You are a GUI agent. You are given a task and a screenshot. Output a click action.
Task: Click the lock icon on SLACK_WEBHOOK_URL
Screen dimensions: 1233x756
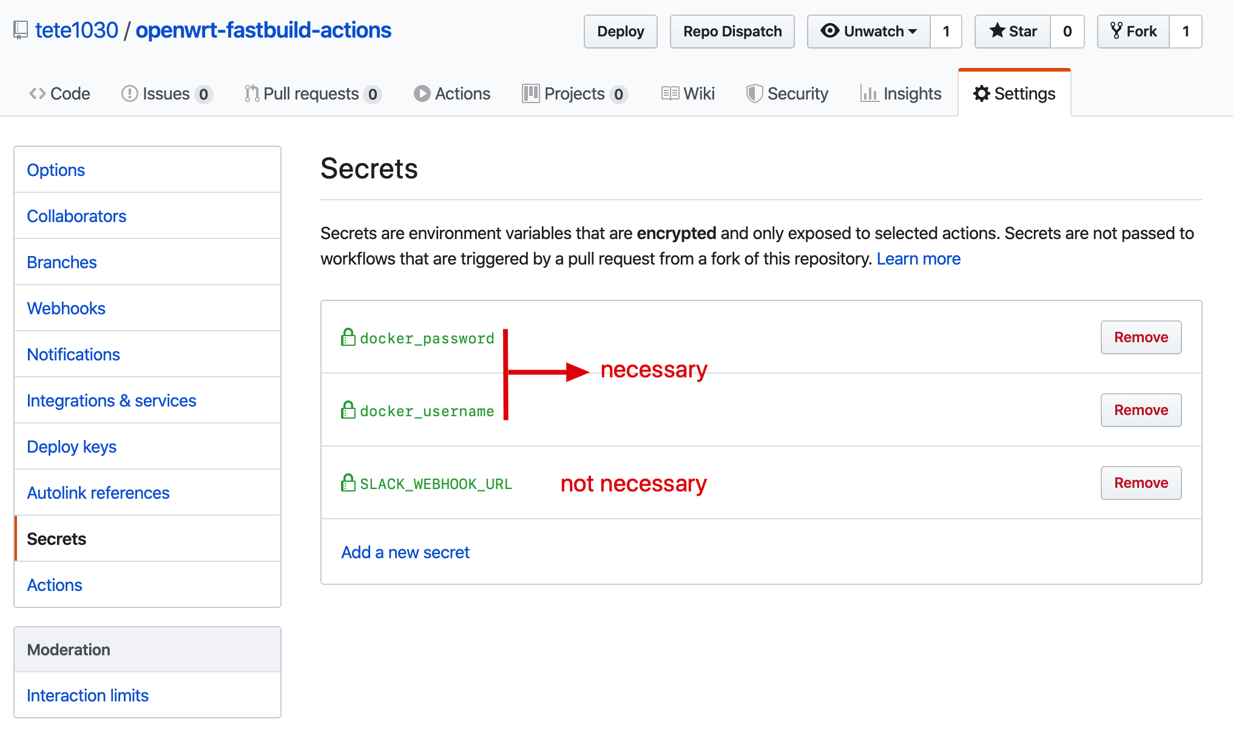[347, 483]
